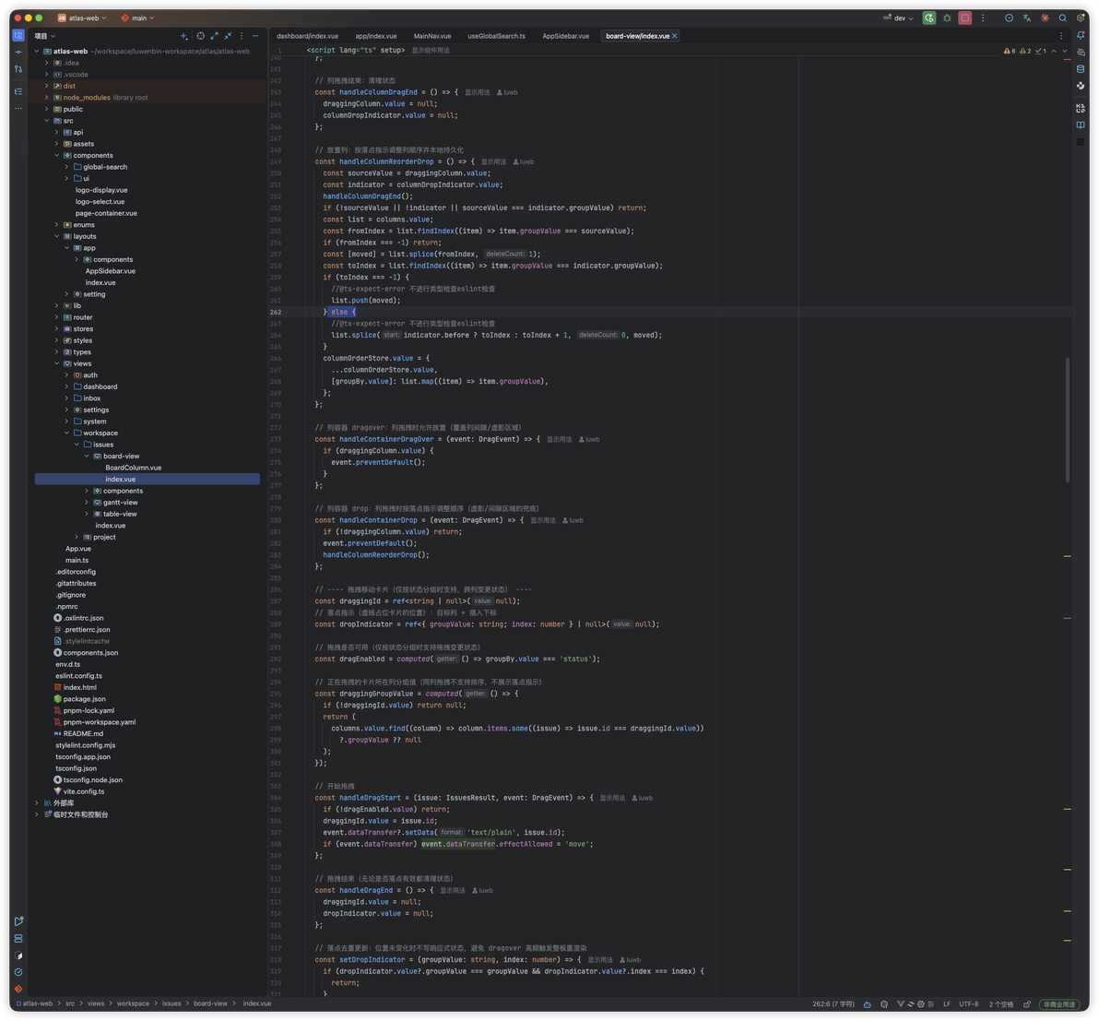Open Search Everywhere magnifier icon
Image resolution: width=1099 pixels, height=1021 pixels.
1062,18
